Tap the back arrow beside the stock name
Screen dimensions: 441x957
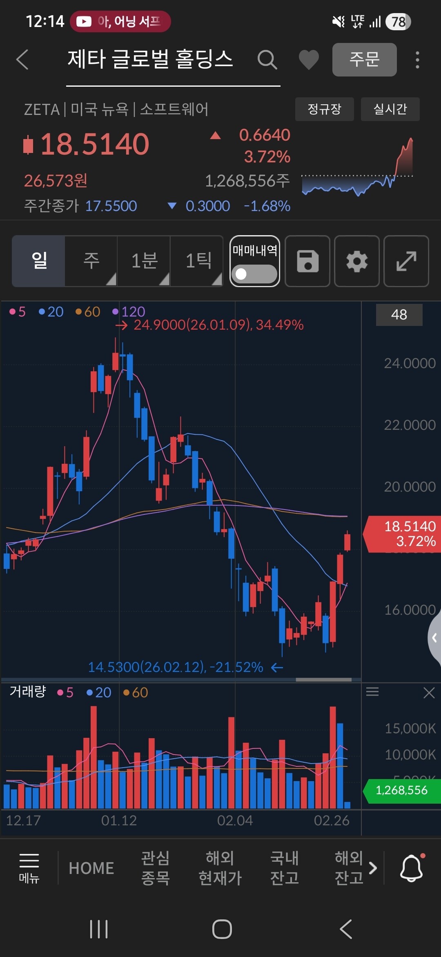pos(22,60)
